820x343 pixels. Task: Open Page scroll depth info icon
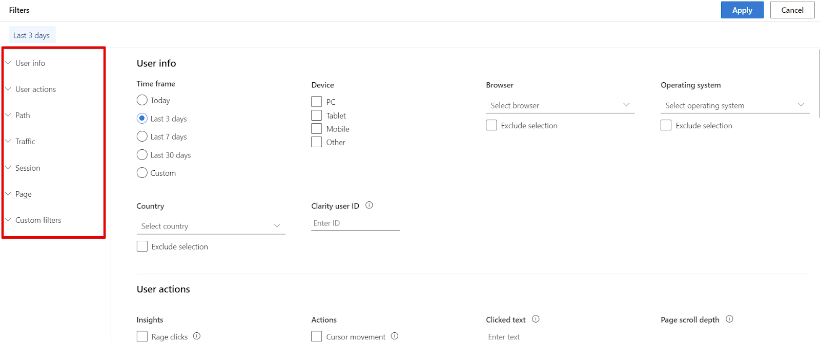coord(729,319)
